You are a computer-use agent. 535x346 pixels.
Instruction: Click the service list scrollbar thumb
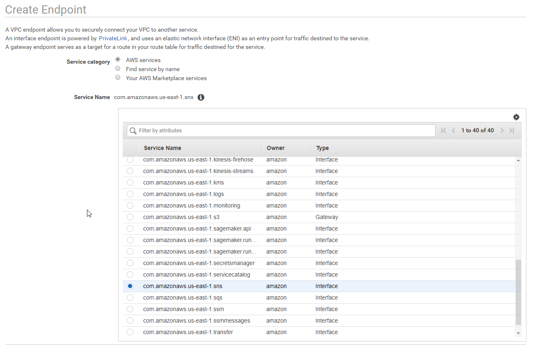point(518,293)
